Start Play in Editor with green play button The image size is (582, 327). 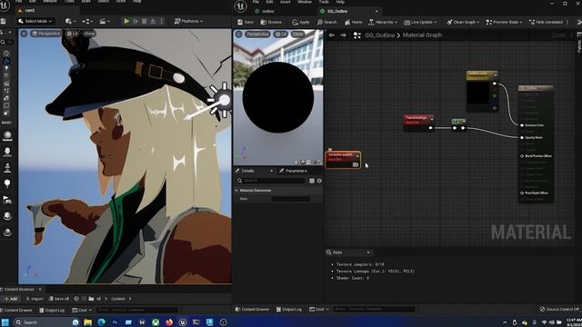[x=126, y=22]
